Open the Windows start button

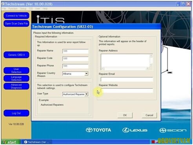[x=11, y=142]
